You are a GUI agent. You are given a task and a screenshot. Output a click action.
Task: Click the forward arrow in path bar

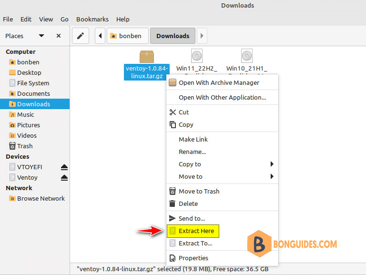(202, 36)
